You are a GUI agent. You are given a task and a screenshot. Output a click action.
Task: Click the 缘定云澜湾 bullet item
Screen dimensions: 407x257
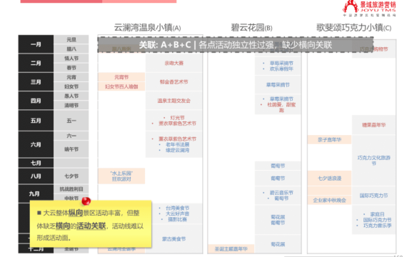click(177, 151)
